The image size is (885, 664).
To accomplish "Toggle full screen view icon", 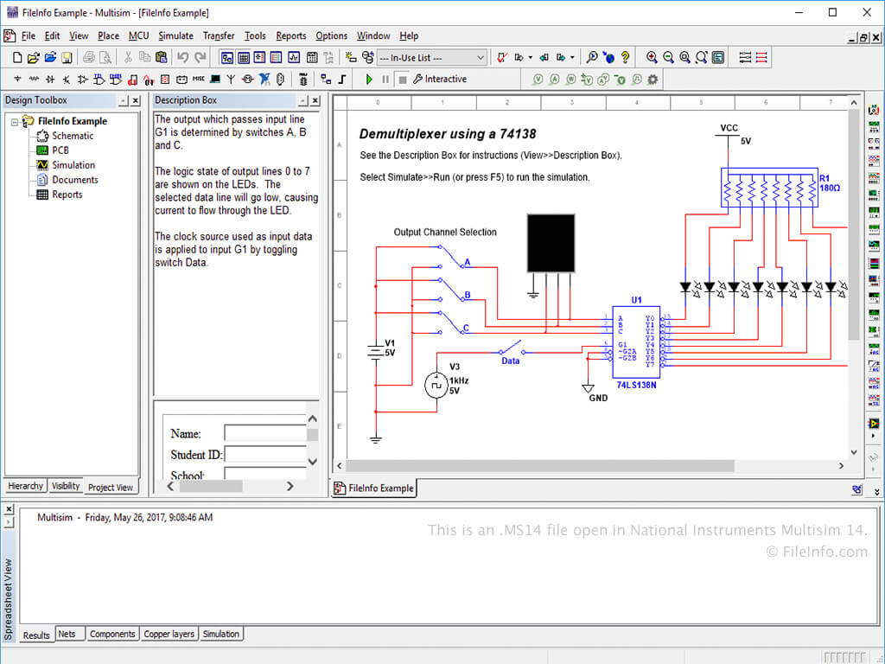I will point(718,58).
